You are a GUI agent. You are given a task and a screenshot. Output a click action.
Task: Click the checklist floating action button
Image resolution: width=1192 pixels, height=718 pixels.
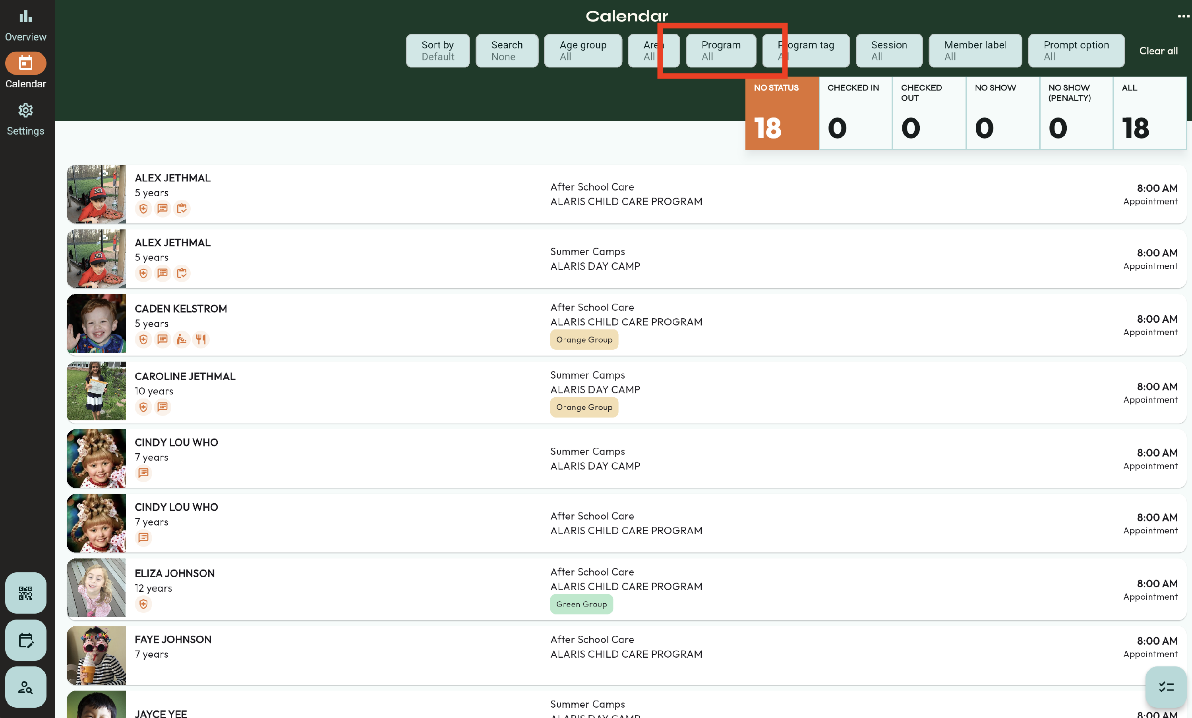1165,687
